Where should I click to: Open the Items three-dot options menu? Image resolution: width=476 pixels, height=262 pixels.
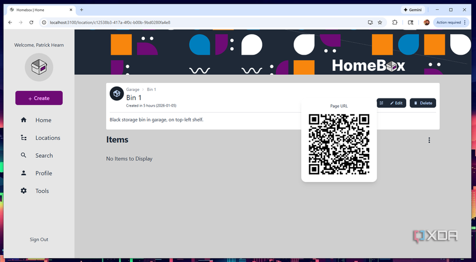click(429, 140)
